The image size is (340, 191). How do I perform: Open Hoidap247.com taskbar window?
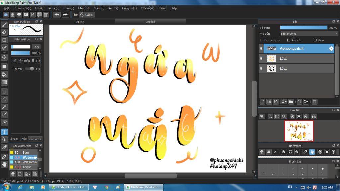[x=69, y=187]
